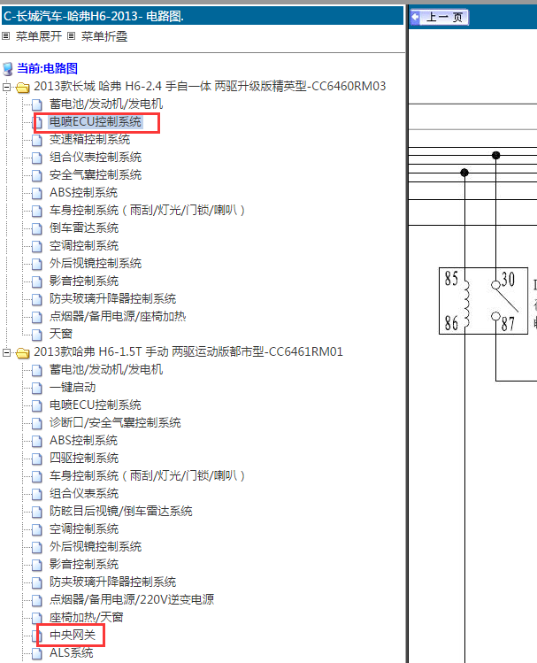Click page icon beside 天窗
Image resolution: width=537 pixels, height=663 pixels.
click(37, 335)
